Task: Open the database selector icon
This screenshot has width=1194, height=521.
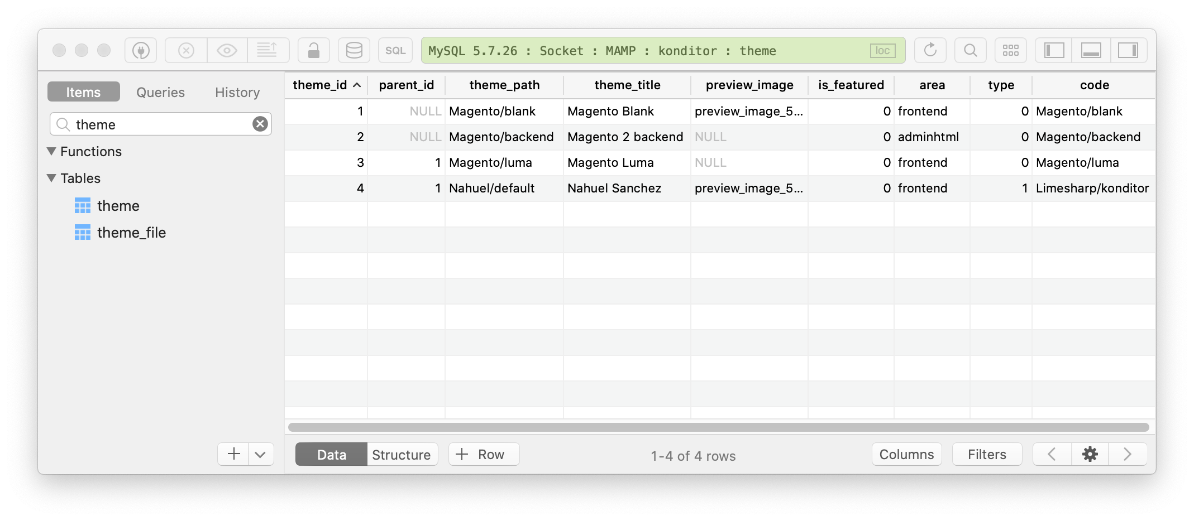Action: 354,51
